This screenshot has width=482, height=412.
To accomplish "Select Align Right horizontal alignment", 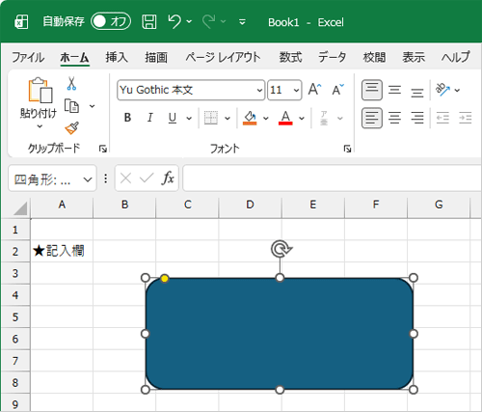I will pyautogui.click(x=417, y=118).
